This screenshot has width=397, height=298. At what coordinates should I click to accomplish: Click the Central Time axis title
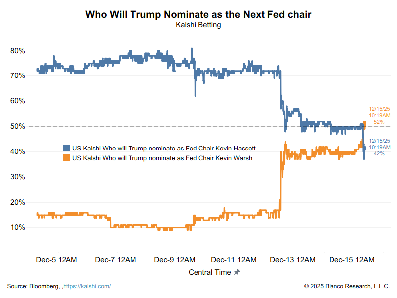(x=209, y=272)
